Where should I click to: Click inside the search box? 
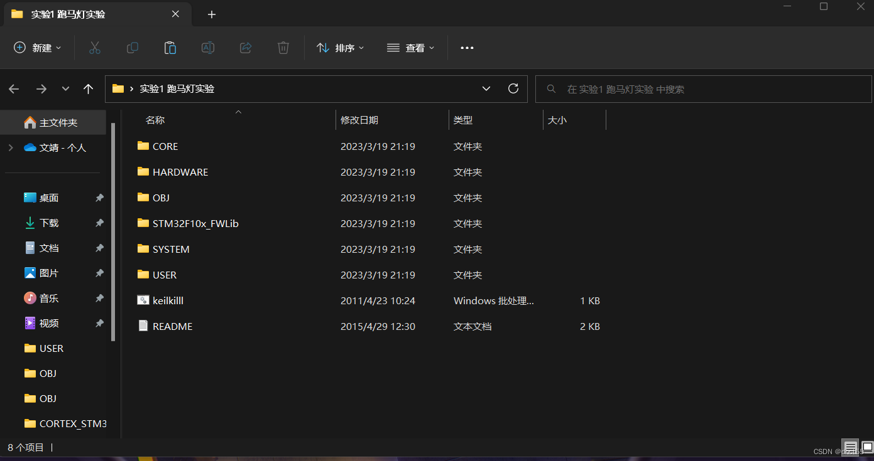(x=691, y=88)
